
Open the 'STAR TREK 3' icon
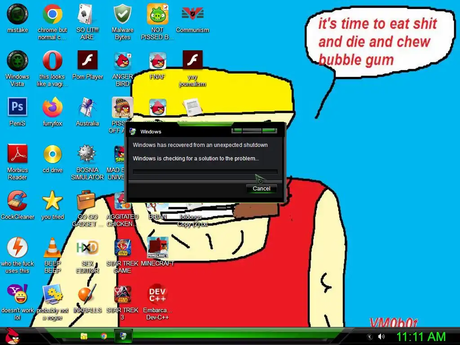click(122, 294)
